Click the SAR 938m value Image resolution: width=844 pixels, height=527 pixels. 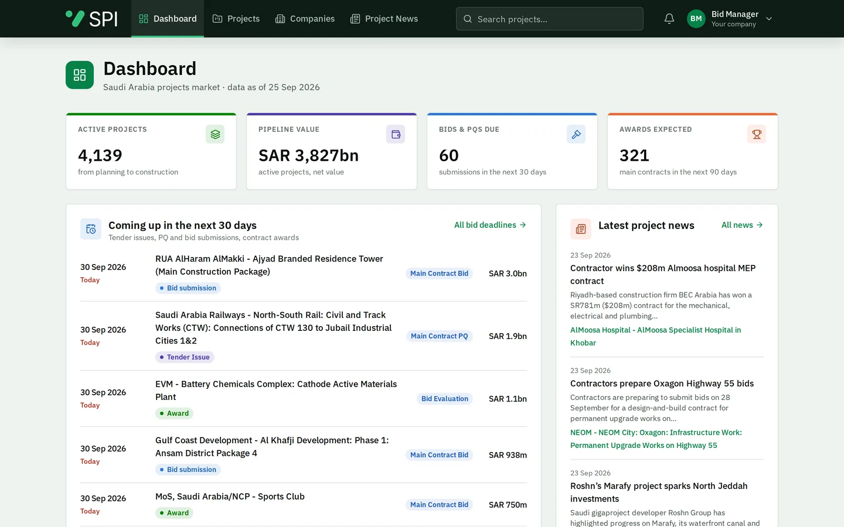pyautogui.click(x=507, y=455)
